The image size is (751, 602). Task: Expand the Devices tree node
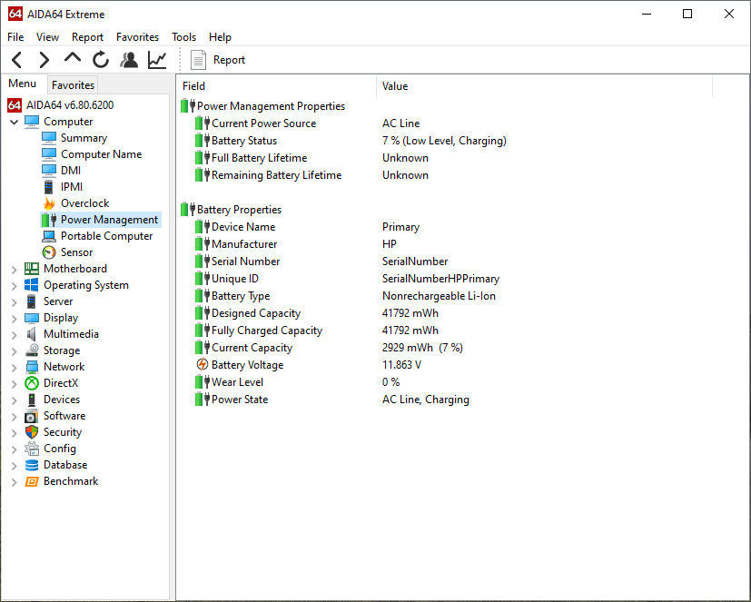15,400
